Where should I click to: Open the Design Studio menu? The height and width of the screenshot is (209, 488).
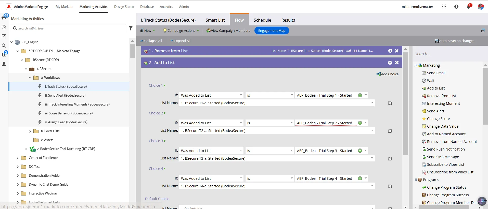click(x=124, y=7)
